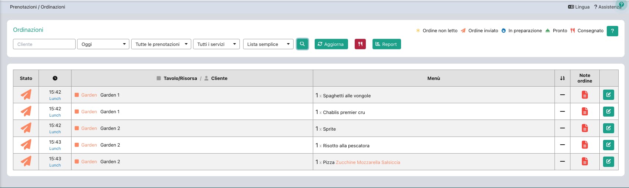Click into the Cliente search field
This screenshot has height=188, width=629.
(44, 44)
